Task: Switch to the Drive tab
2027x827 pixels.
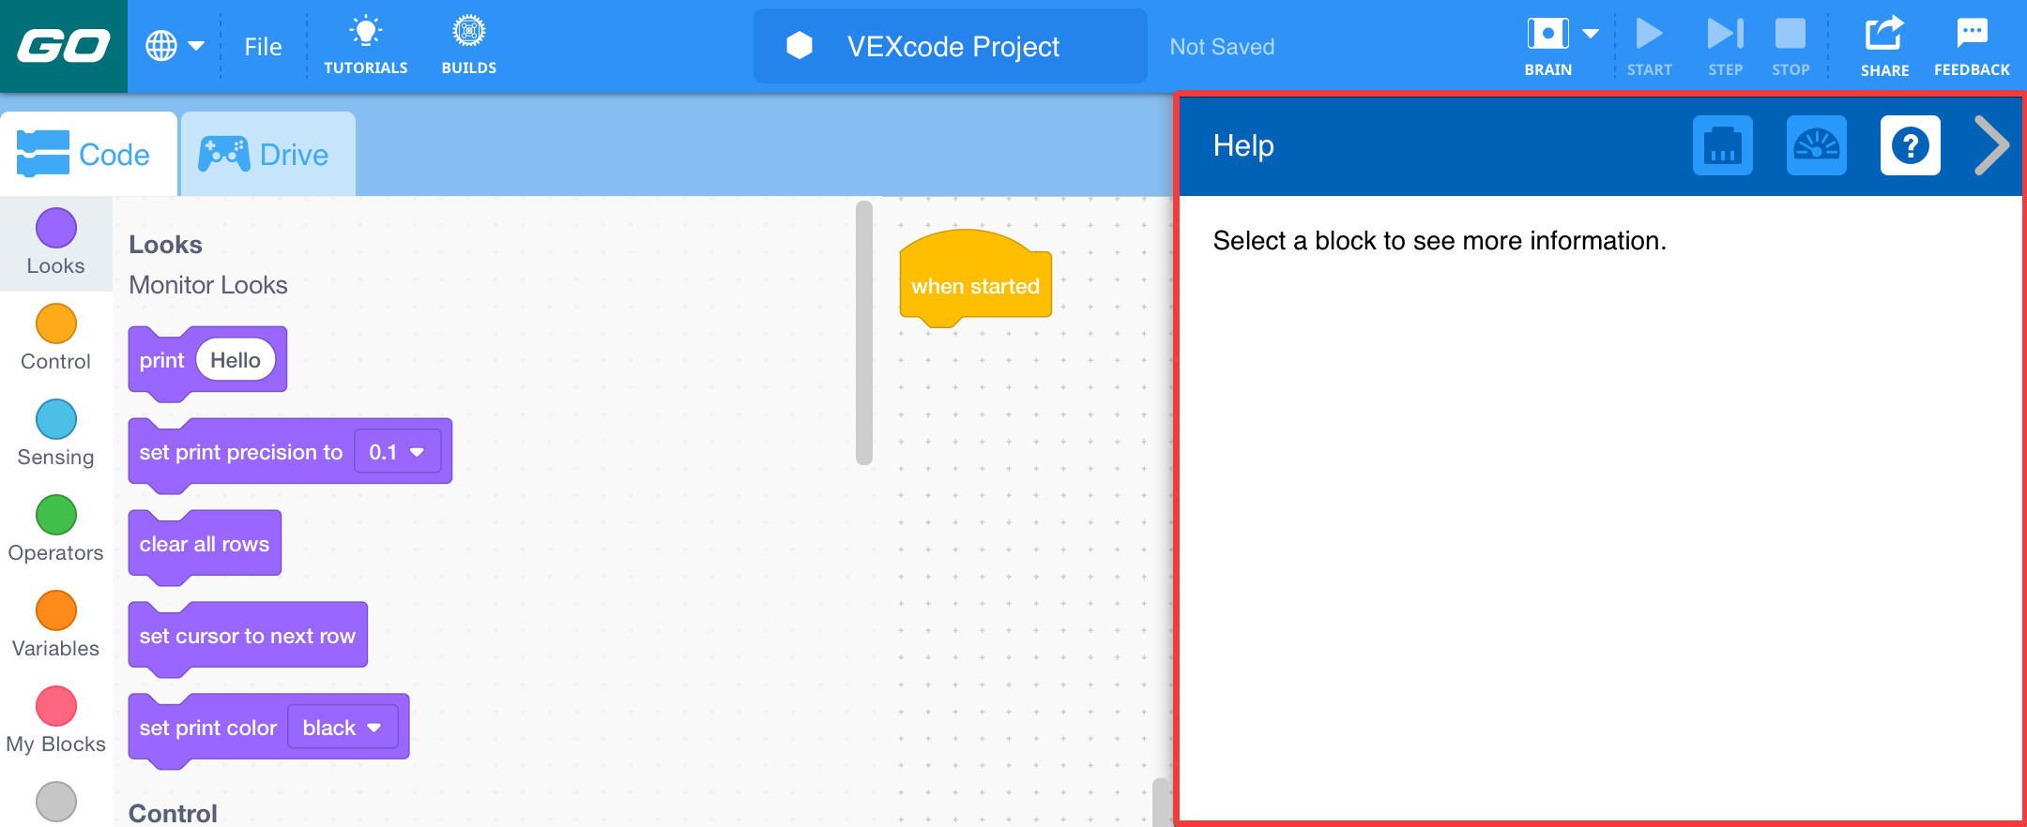Action: click(x=267, y=154)
